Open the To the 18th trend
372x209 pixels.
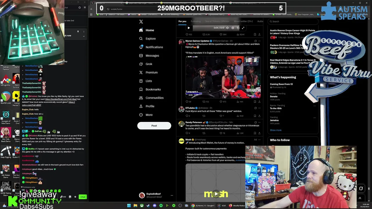pyautogui.click(x=276, y=108)
